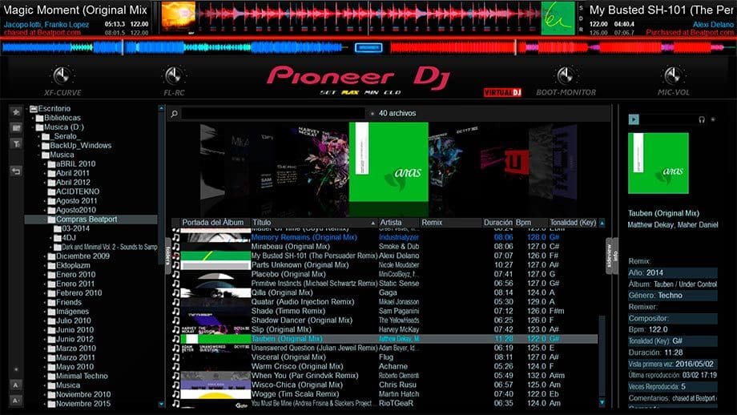
Task: Click the track list scroll up arrow
Action: click(602, 222)
